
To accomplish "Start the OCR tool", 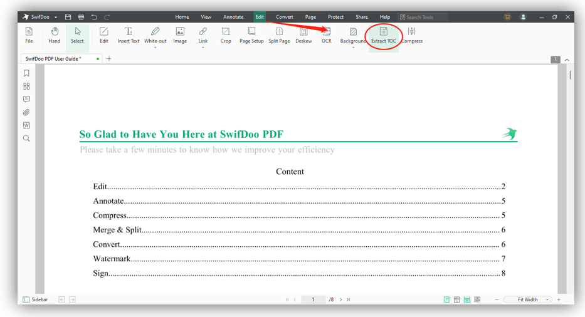I will coord(327,35).
